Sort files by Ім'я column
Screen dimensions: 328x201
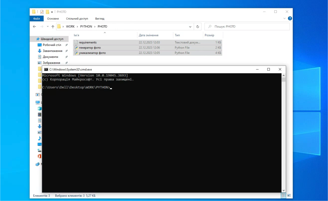(x=76, y=35)
